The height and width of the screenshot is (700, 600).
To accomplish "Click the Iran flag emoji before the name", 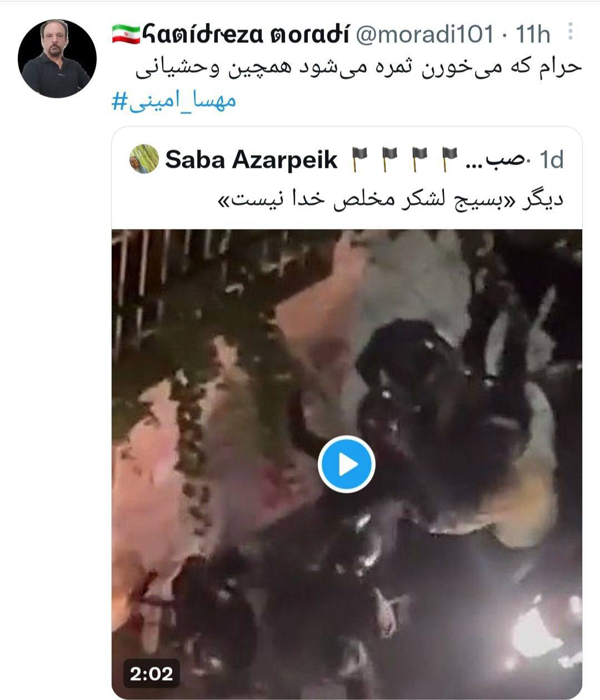I will point(126,34).
